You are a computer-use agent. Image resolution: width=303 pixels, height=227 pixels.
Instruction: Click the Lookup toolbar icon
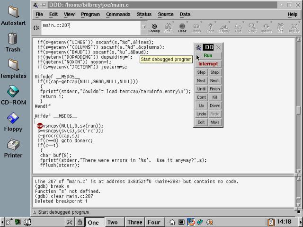[154, 27]
